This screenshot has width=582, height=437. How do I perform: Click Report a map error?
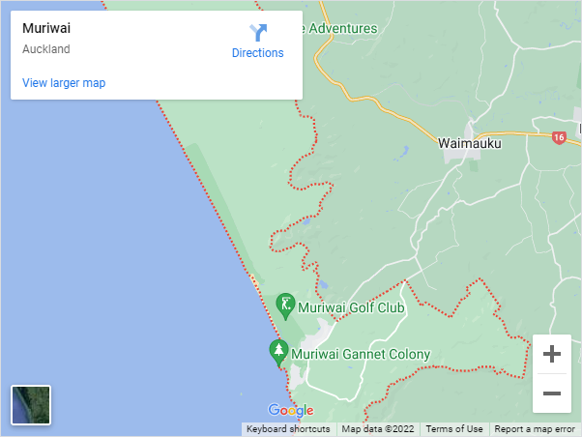[535, 429]
